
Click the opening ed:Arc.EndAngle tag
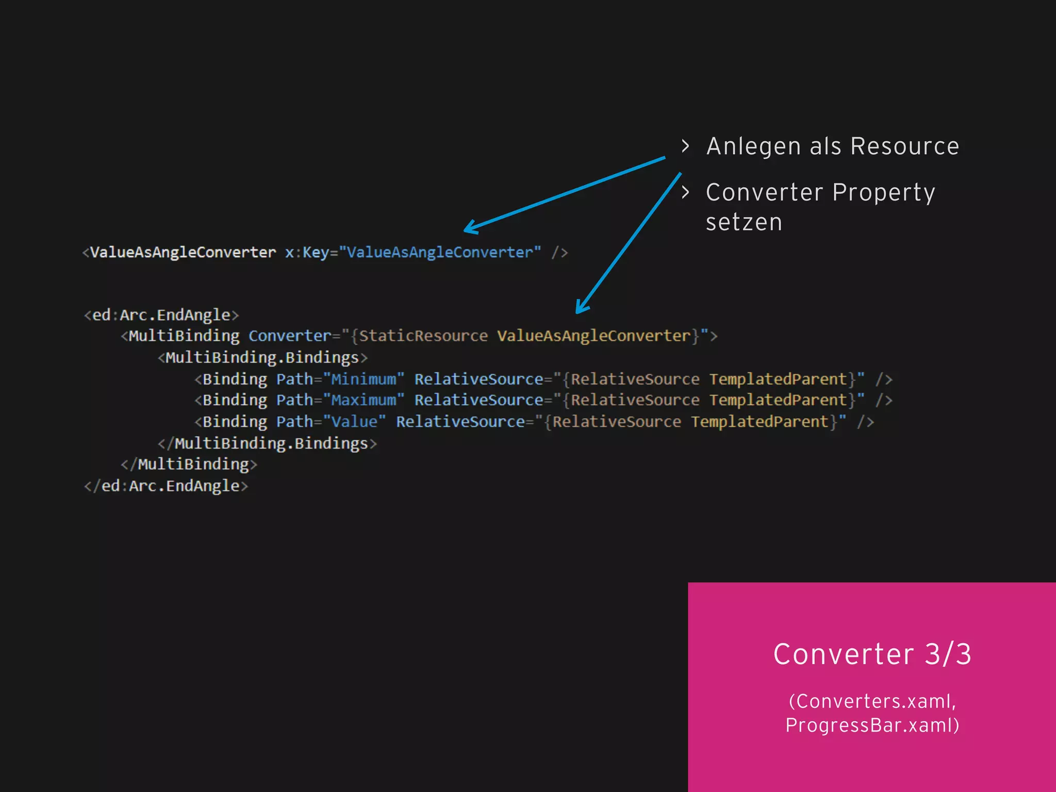pyautogui.click(x=161, y=315)
